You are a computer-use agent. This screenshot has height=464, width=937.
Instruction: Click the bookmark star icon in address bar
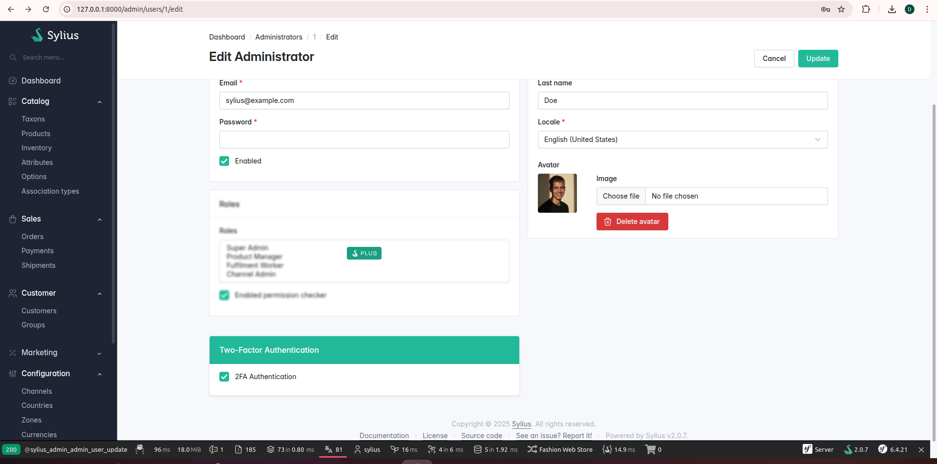click(841, 9)
